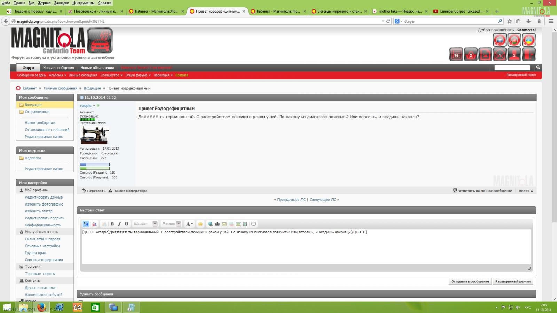Open the Закладки menu
Screen dimensions: 557x313
click(62, 3)
